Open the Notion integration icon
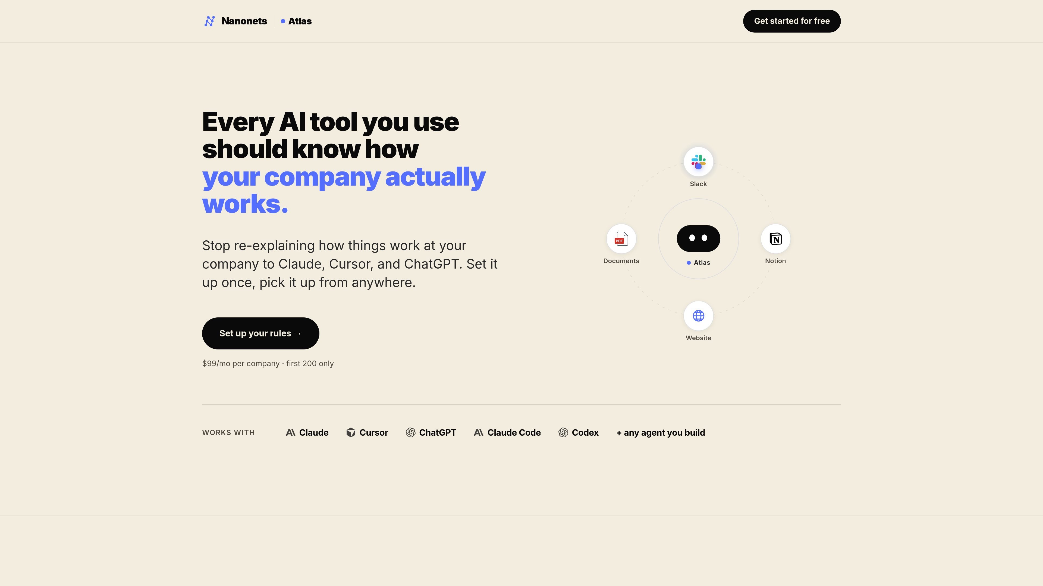 point(775,239)
